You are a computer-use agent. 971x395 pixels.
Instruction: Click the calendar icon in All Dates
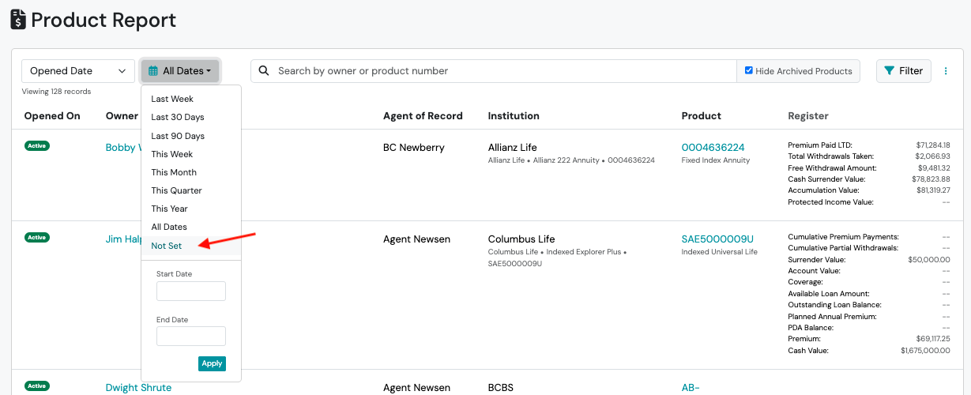(153, 71)
